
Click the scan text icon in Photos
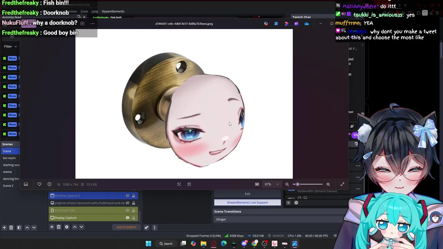coord(189,184)
